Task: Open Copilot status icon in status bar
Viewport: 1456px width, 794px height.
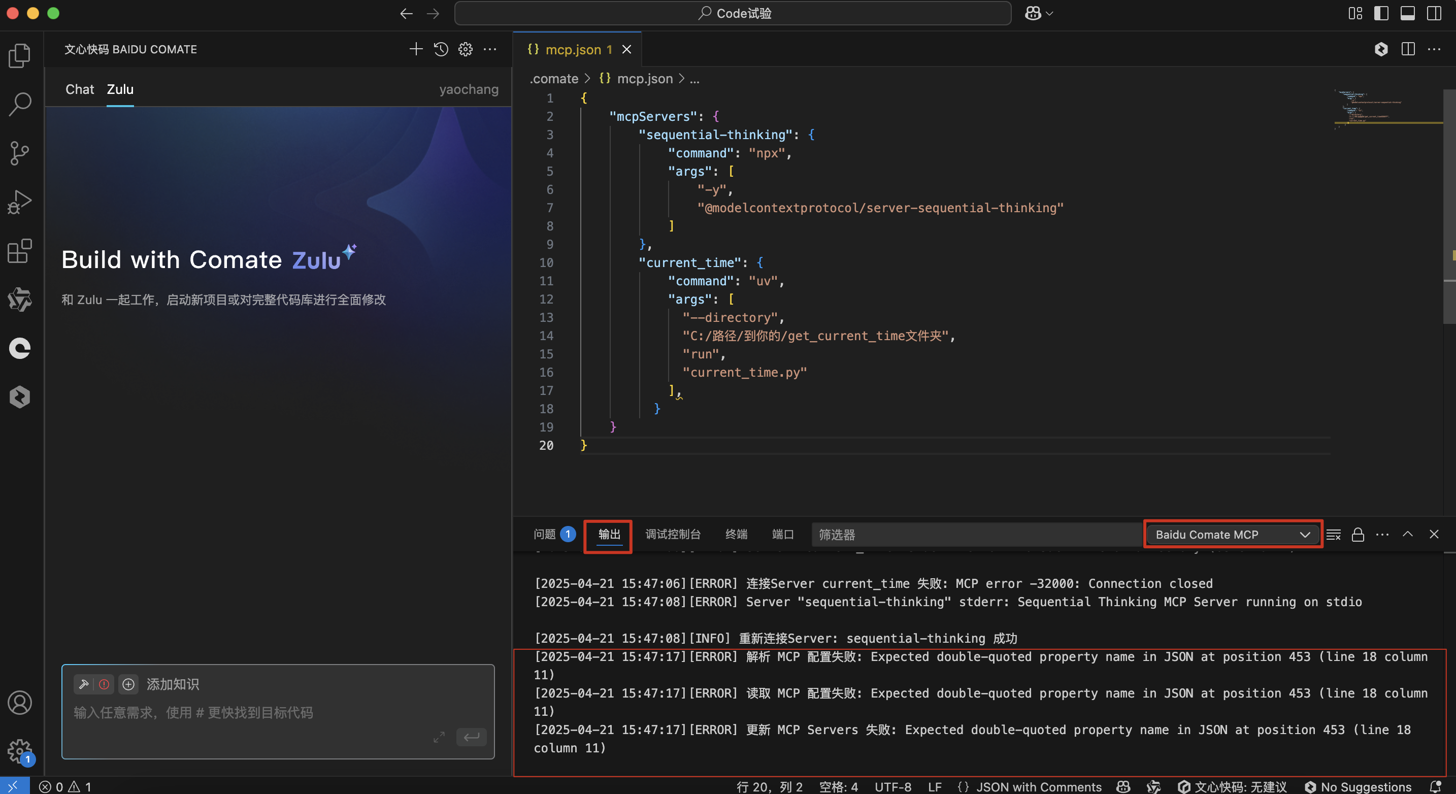Action: (x=1123, y=787)
